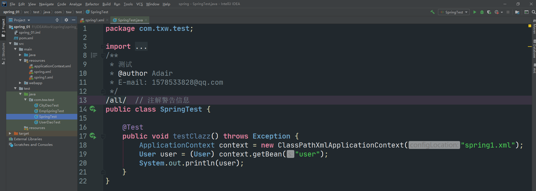Toggle the Project tool window stripe button
This screenshot has width=536, height=191.
point(3,28)
